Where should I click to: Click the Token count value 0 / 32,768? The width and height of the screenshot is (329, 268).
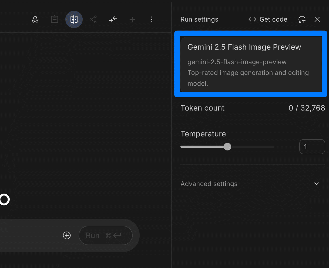[x=307, y=108]
